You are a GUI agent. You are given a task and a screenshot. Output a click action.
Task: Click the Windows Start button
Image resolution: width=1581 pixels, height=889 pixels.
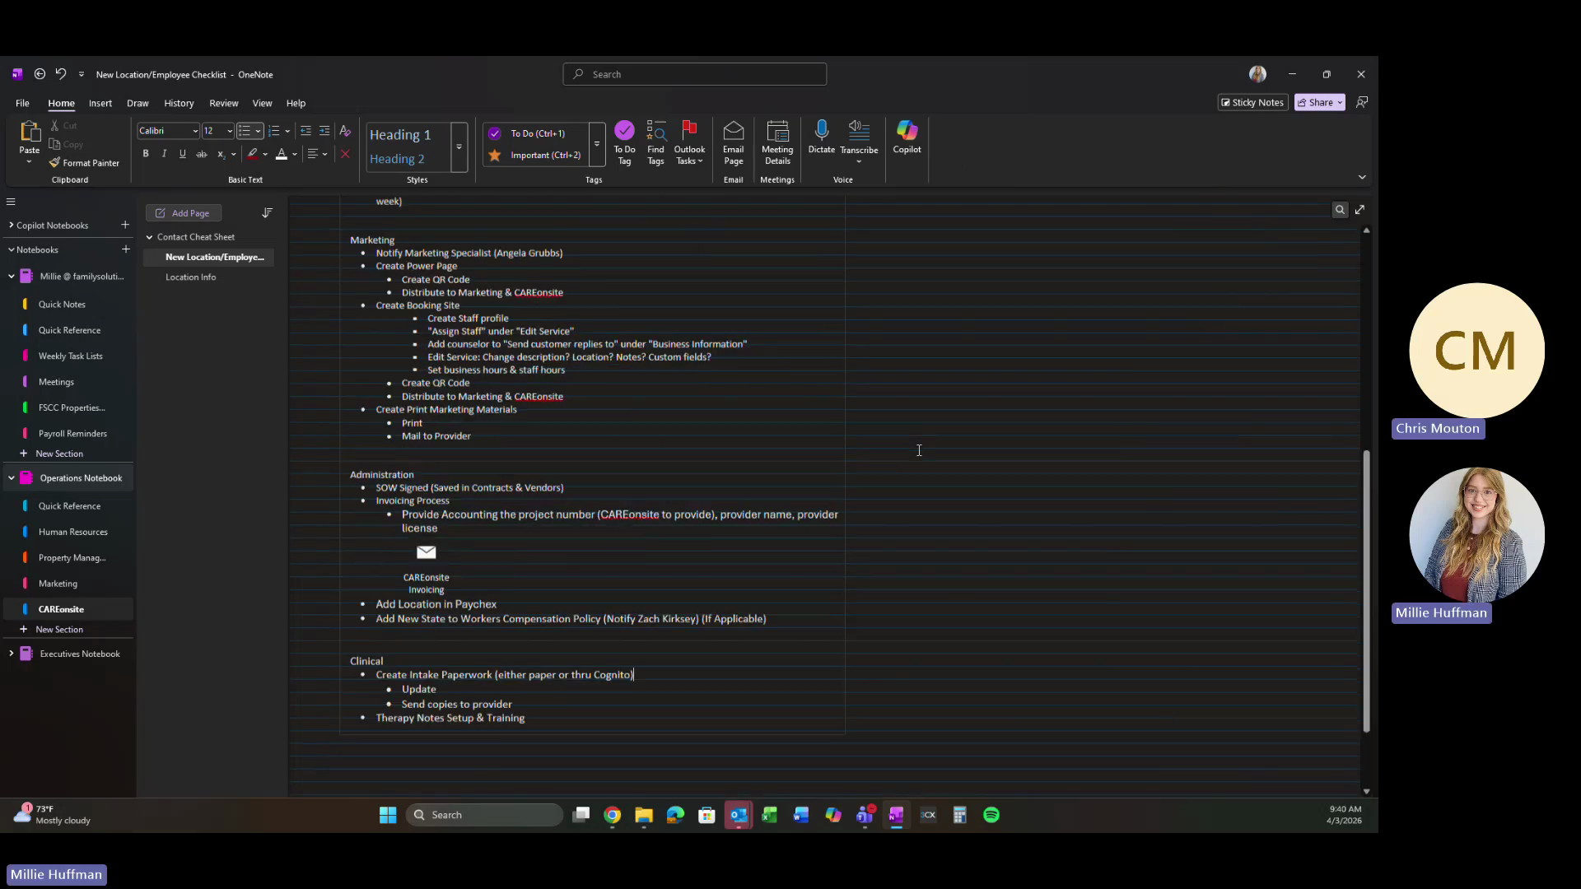coord(388,815)
